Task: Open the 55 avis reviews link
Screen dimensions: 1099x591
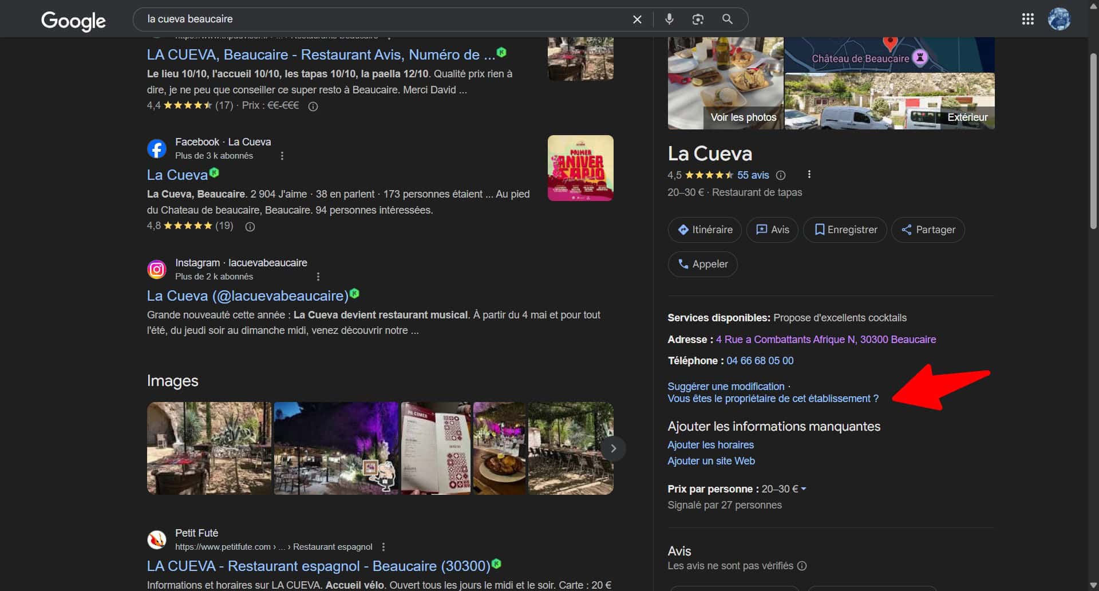Action: point(753,175)
